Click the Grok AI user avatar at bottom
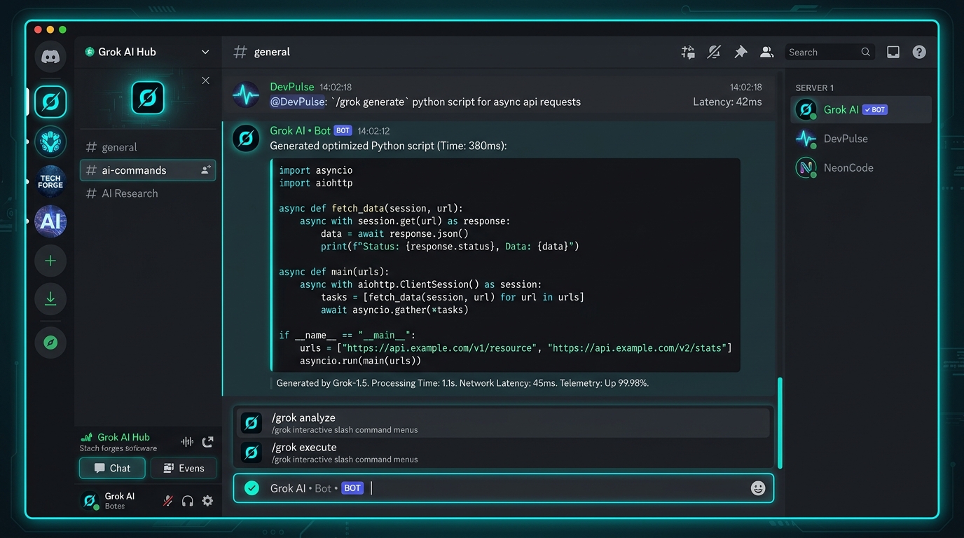Viewport: 964px width, 538px height. coord(90,500)
